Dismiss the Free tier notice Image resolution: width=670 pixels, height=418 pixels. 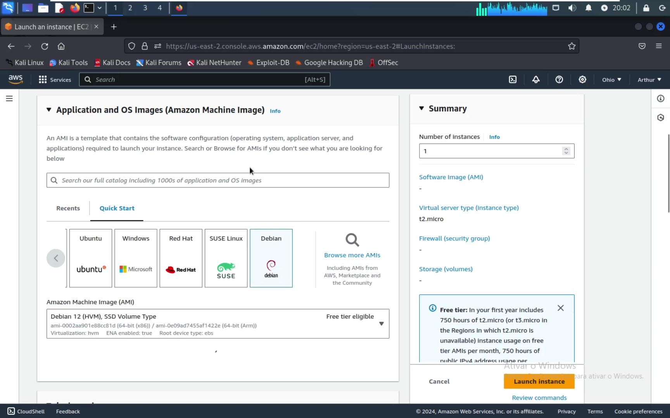tap(561, 308)
